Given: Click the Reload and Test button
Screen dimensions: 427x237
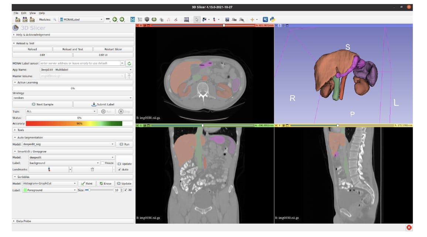Looking at the screenshot, I should [73, 49].
